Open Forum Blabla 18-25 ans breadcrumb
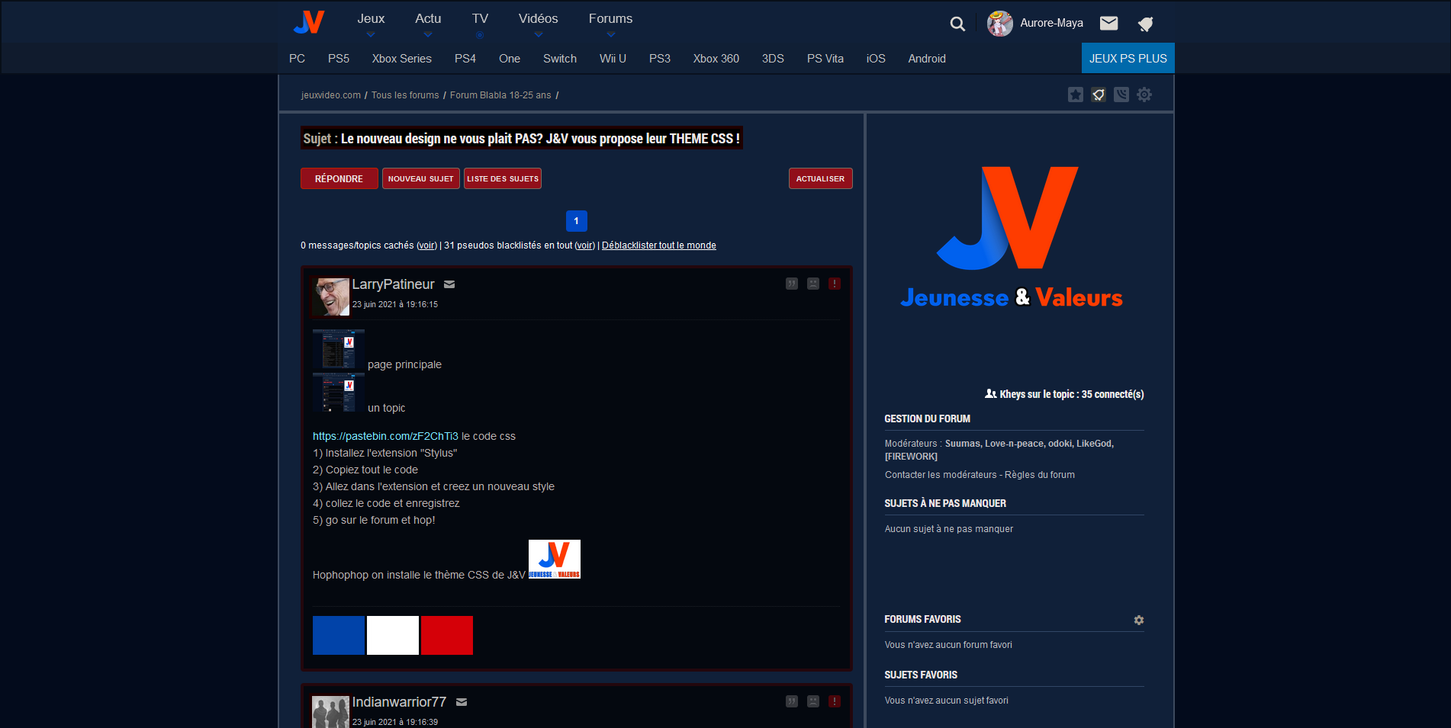 tap(500, 95)
